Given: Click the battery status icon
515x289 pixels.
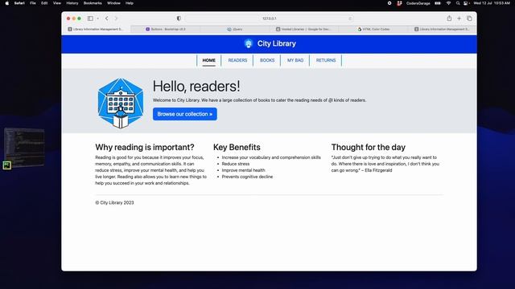Looking at the screenshot, I should (x=438, y=3).
